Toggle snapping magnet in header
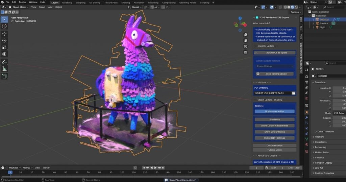 [x=152, y=7]
